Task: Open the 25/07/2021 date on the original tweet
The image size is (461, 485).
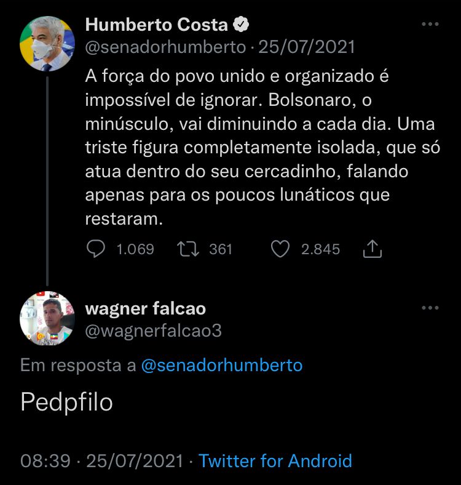Action: [306, 48]
